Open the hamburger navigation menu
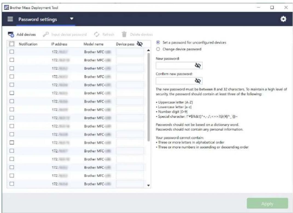The width and height of the screenshot is (293, 213). click(10, 19)
